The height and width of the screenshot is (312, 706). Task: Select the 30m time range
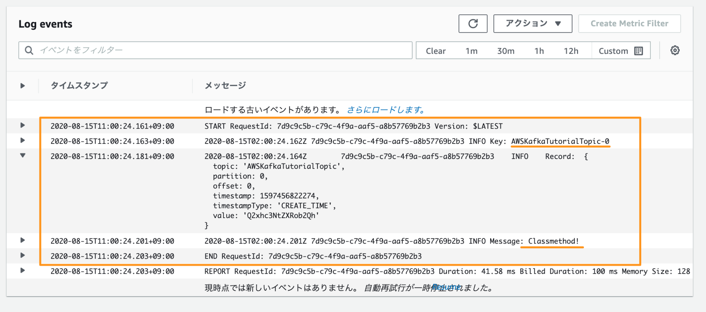click(505, 51)
